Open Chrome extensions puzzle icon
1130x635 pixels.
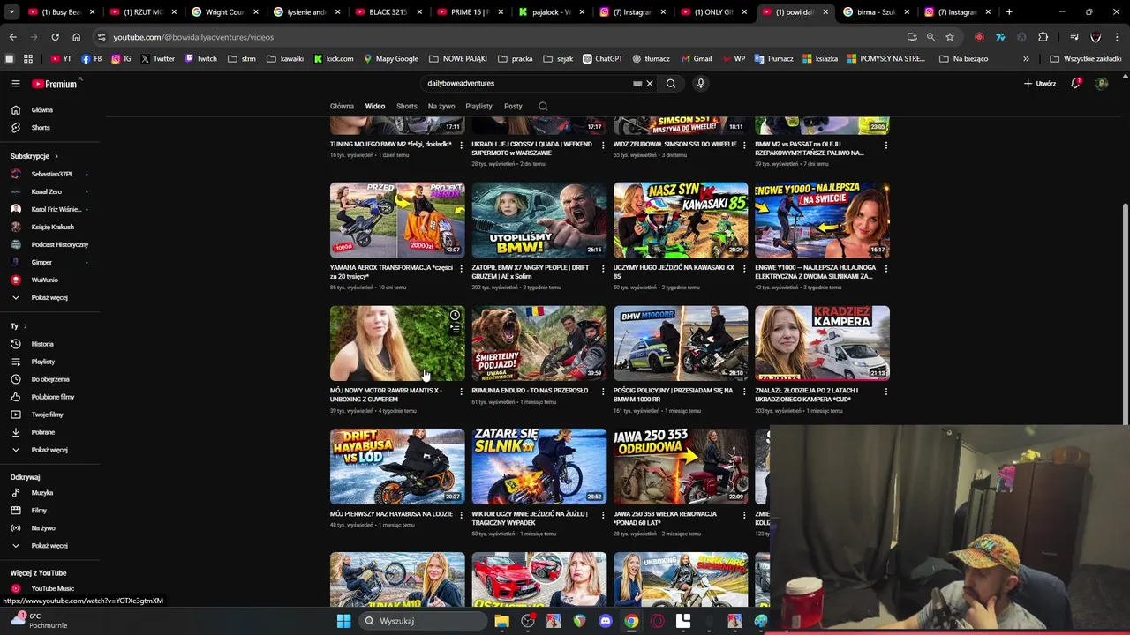pyautogui.click(x=1043, y=37)
